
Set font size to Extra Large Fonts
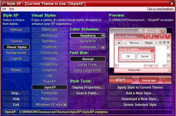[x=88, y=70]
